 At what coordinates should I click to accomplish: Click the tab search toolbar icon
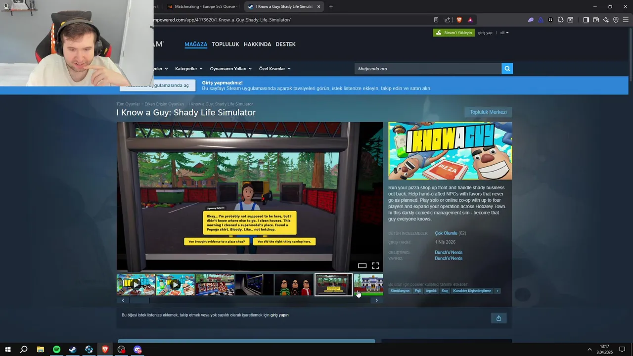click(x=570, y=20)
